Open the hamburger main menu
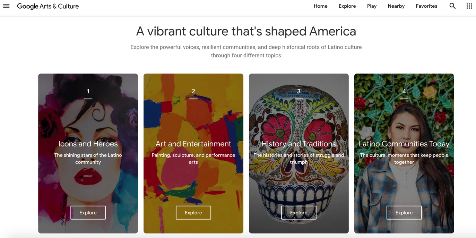Viewport: 476px width, 238px height. click(x=6, y=6)
